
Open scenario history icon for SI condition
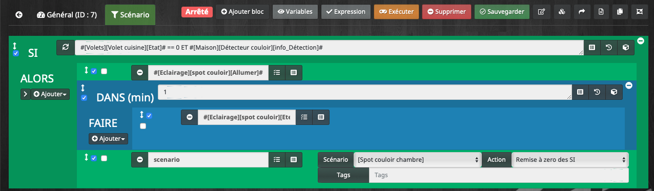(609, 47)
